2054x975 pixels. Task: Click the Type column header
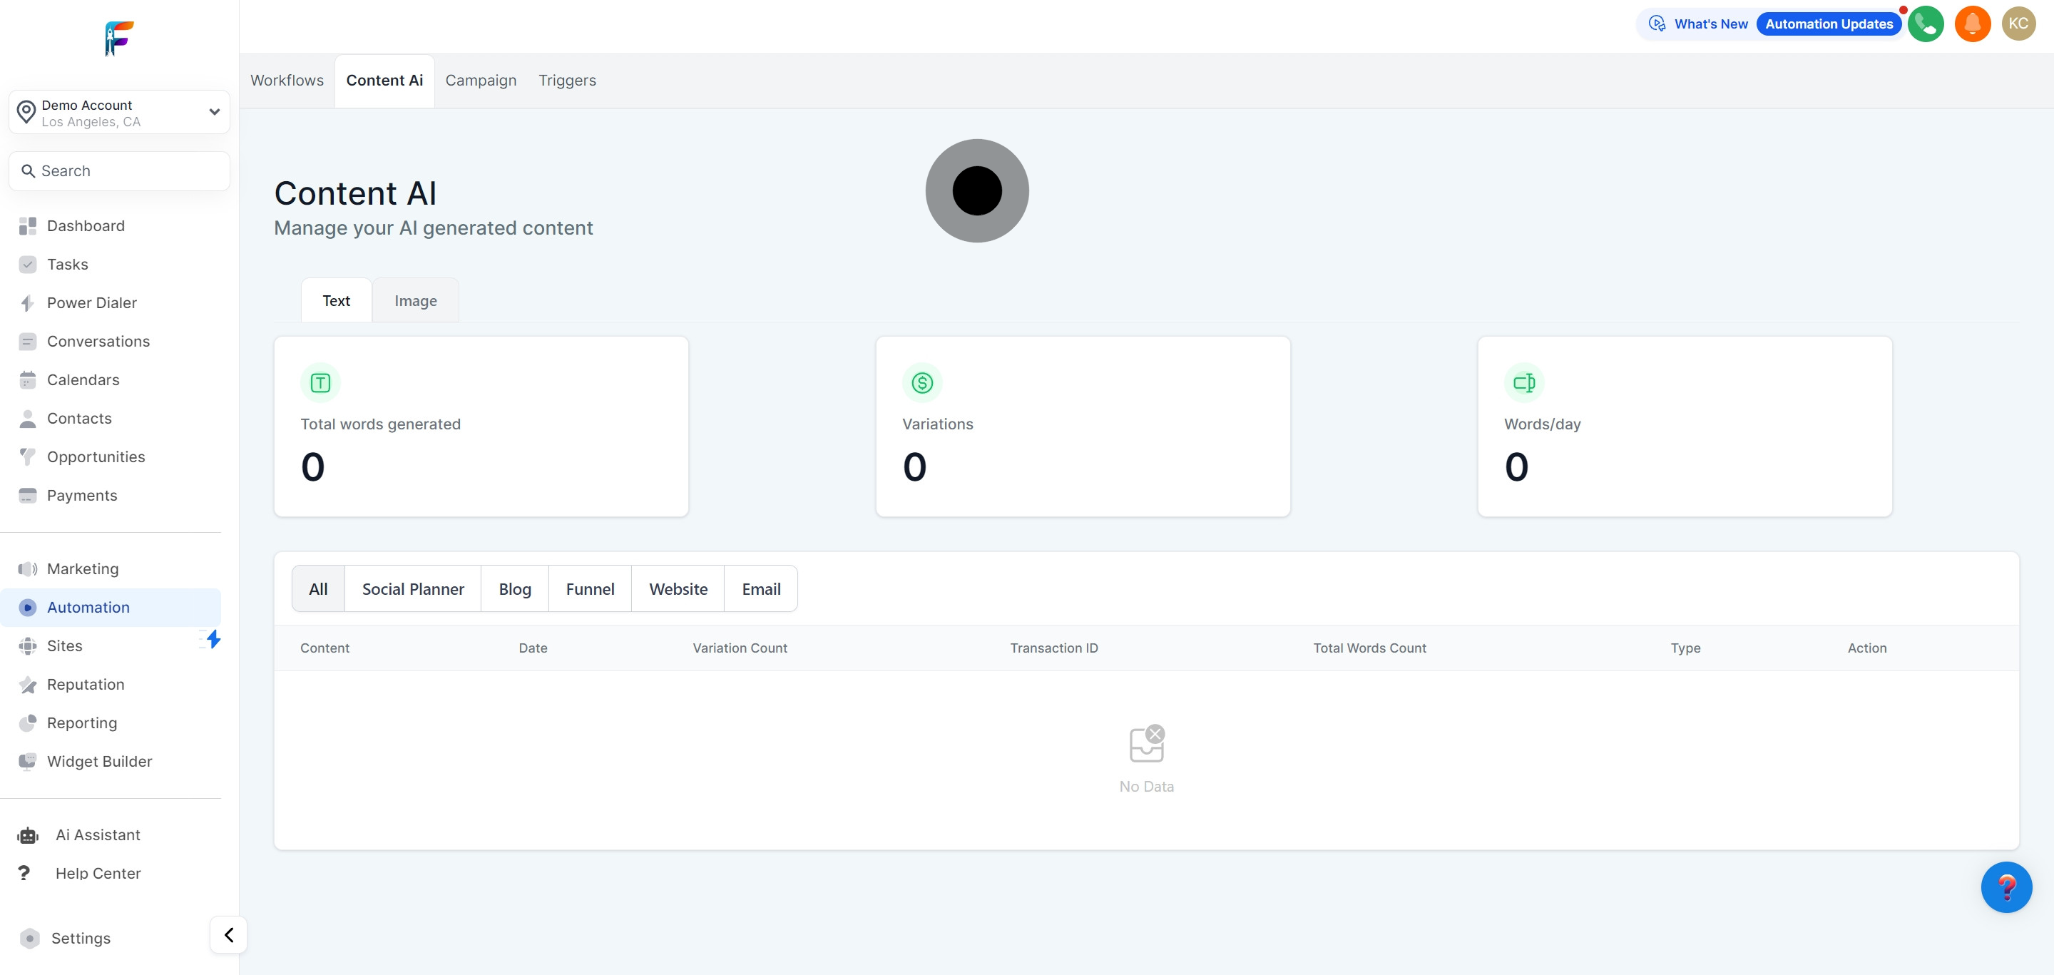(1685, 648)
